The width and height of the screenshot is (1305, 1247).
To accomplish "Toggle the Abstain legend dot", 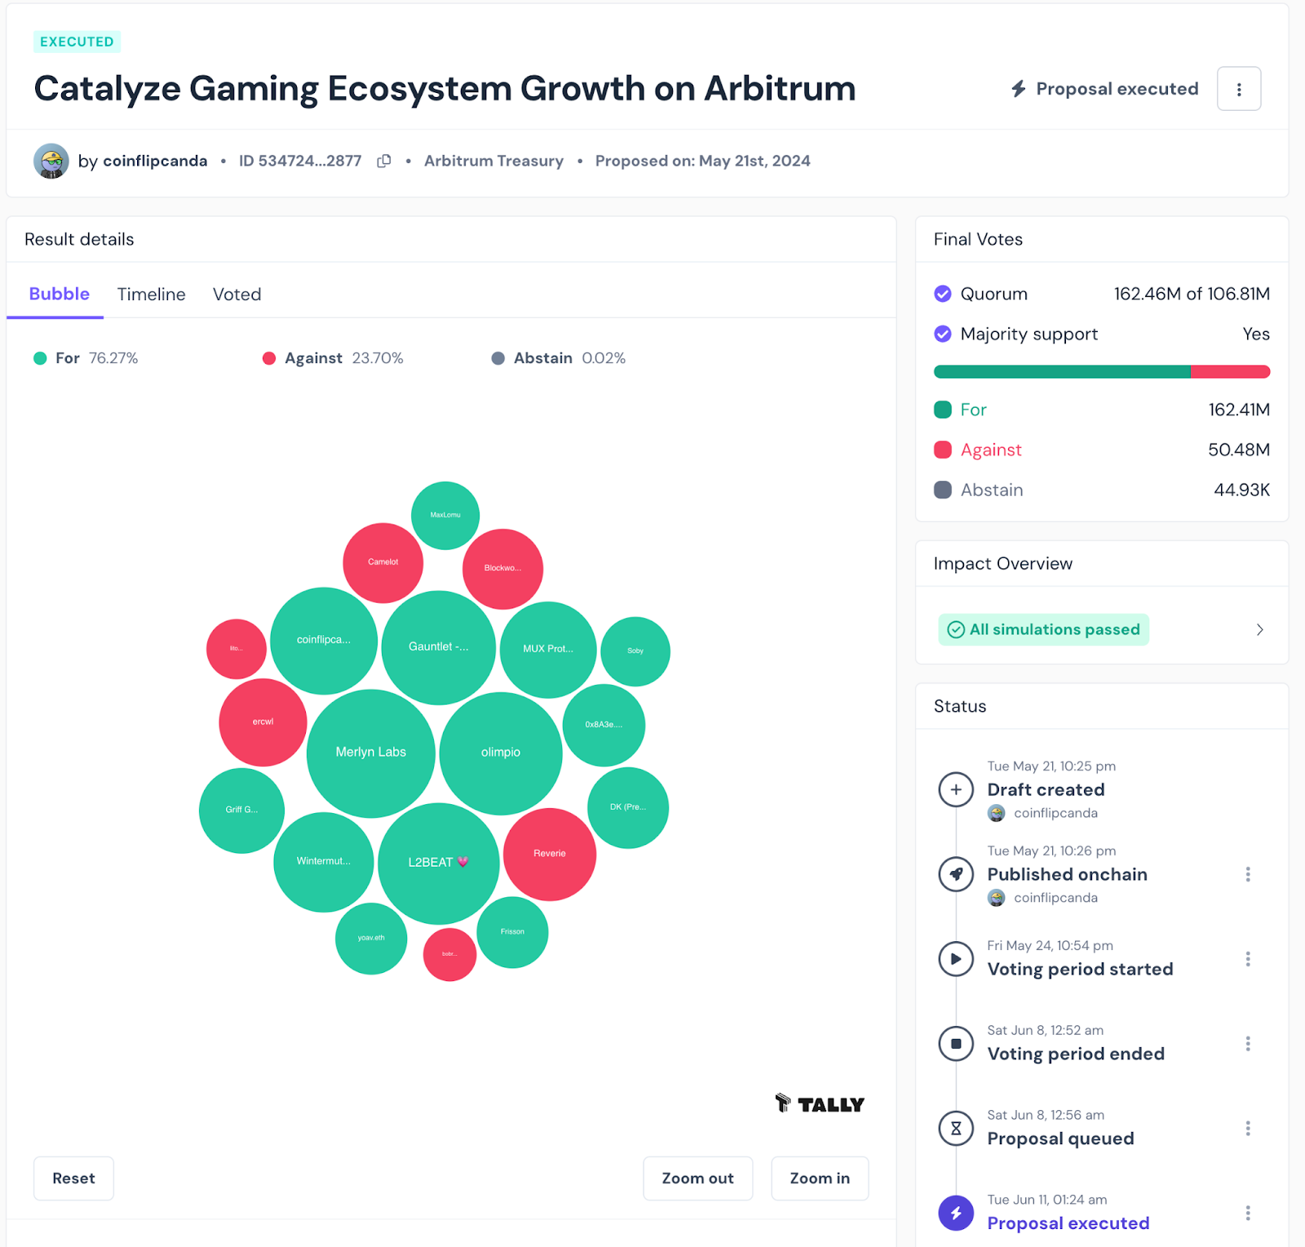I will (x=498, y=358).
